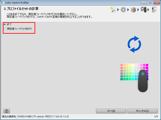Minimize the Color Centro Profiler window

click(144, 3)
